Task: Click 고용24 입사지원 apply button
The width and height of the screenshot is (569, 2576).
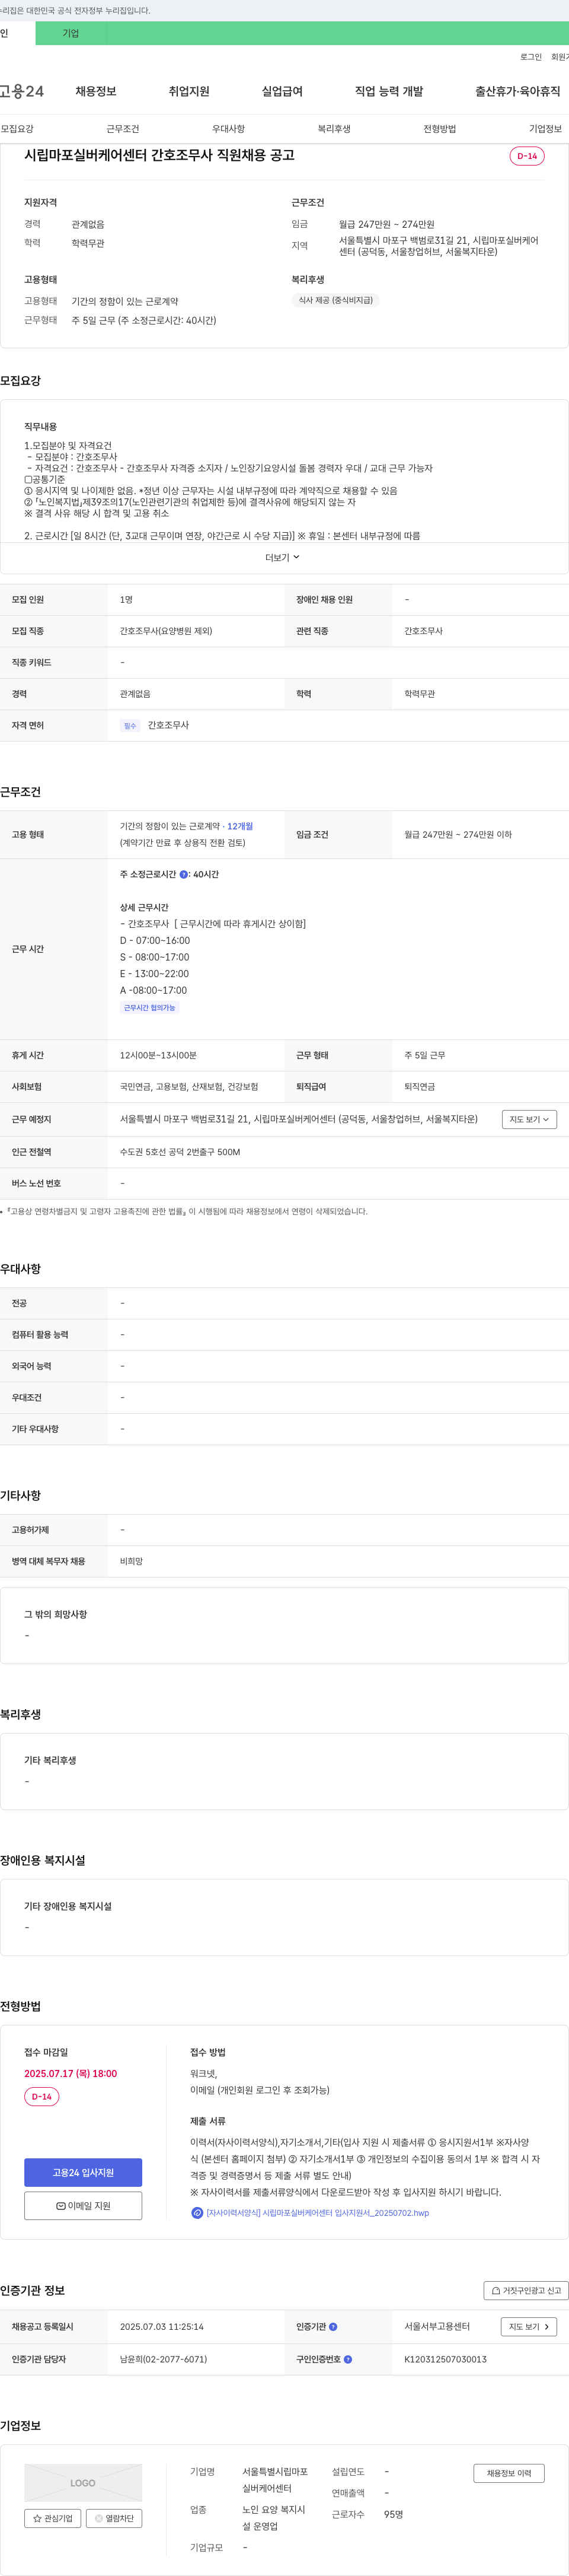Action: [83, 2172]
